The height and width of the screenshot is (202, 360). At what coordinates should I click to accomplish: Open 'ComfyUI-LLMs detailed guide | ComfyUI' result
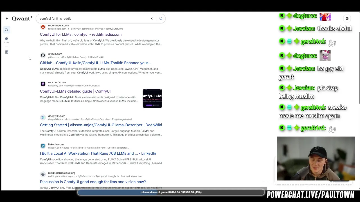[x=75, y=91]
